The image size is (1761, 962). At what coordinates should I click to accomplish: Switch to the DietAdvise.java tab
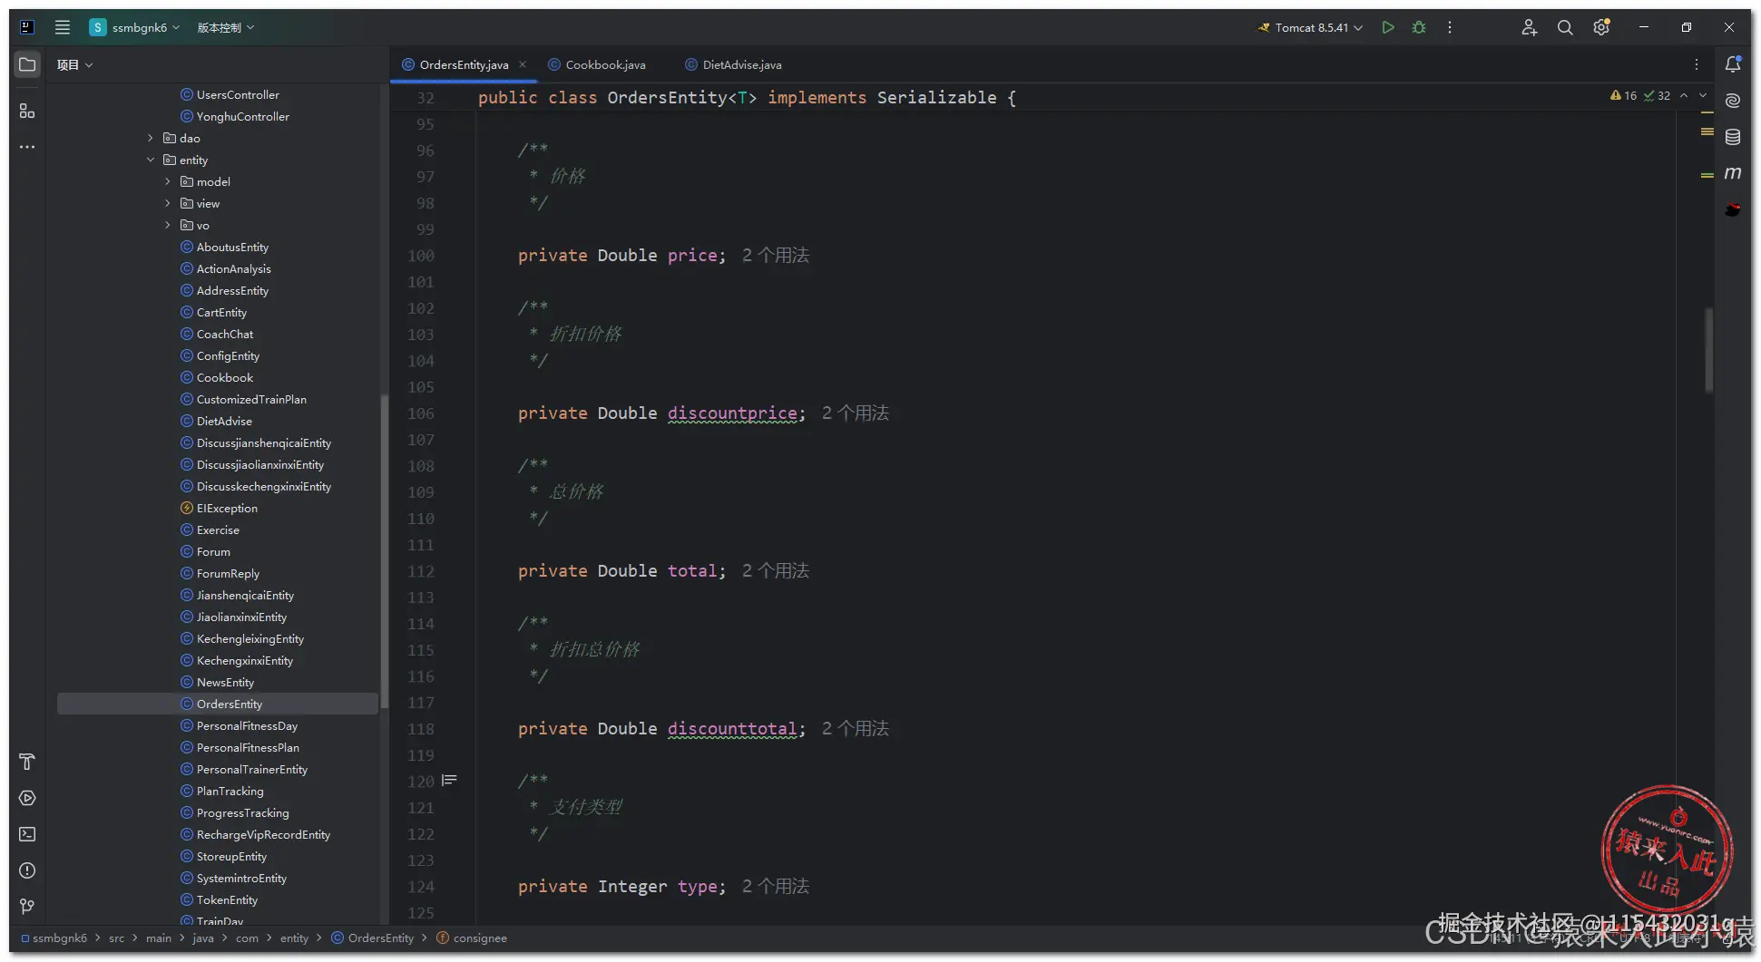coord(733,64)
